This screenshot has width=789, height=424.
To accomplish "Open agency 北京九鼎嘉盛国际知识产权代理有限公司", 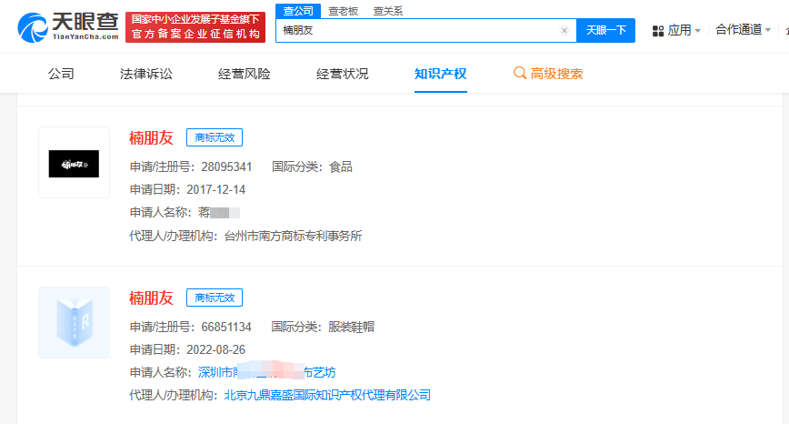I will [327, 395].
